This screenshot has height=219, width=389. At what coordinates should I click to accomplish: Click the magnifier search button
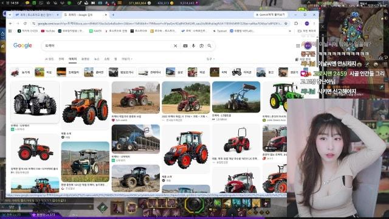point(210,46)
